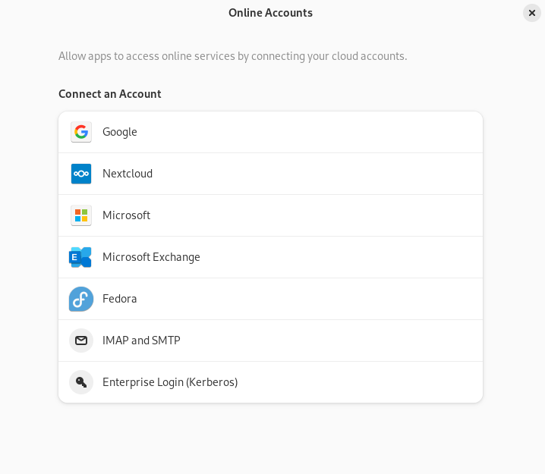Select the Microsoft Exchange label

coord(151,257)
